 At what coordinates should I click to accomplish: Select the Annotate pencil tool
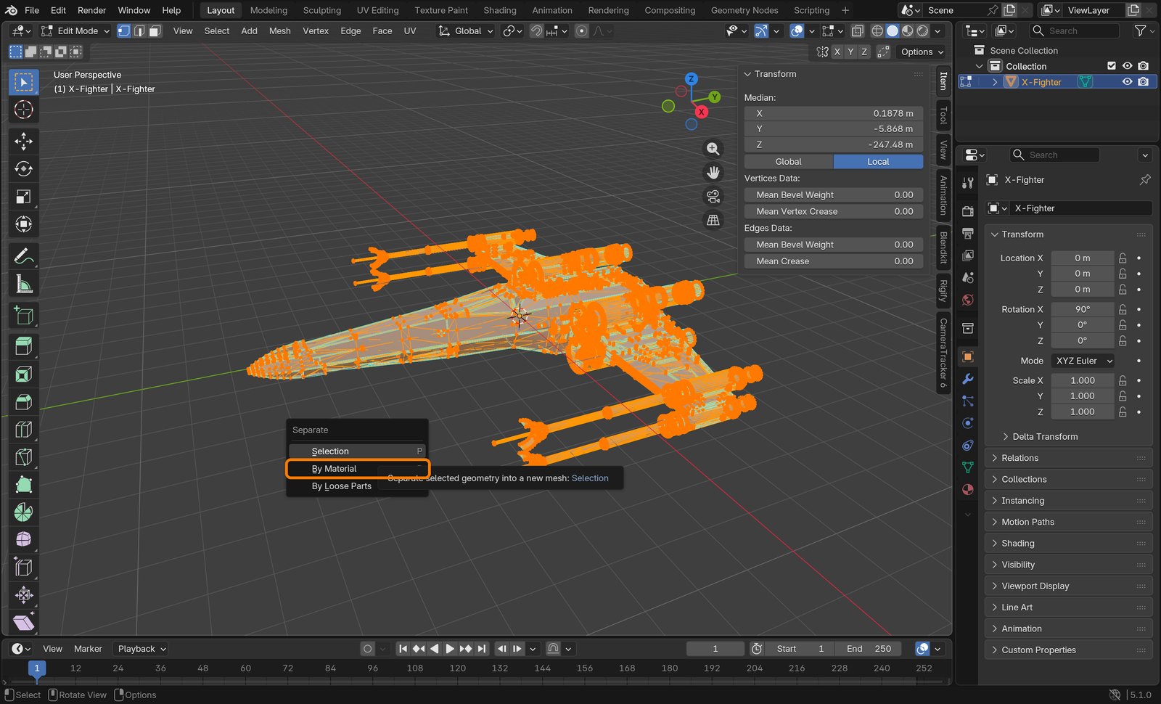pos(23,256)
